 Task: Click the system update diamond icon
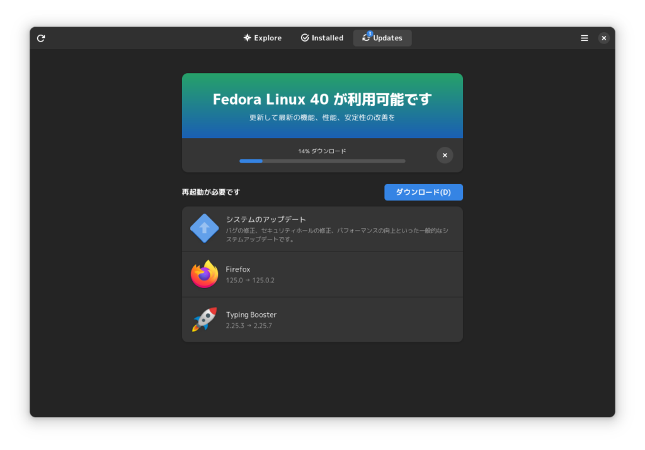pyautogui.click(x=205, y=229)
